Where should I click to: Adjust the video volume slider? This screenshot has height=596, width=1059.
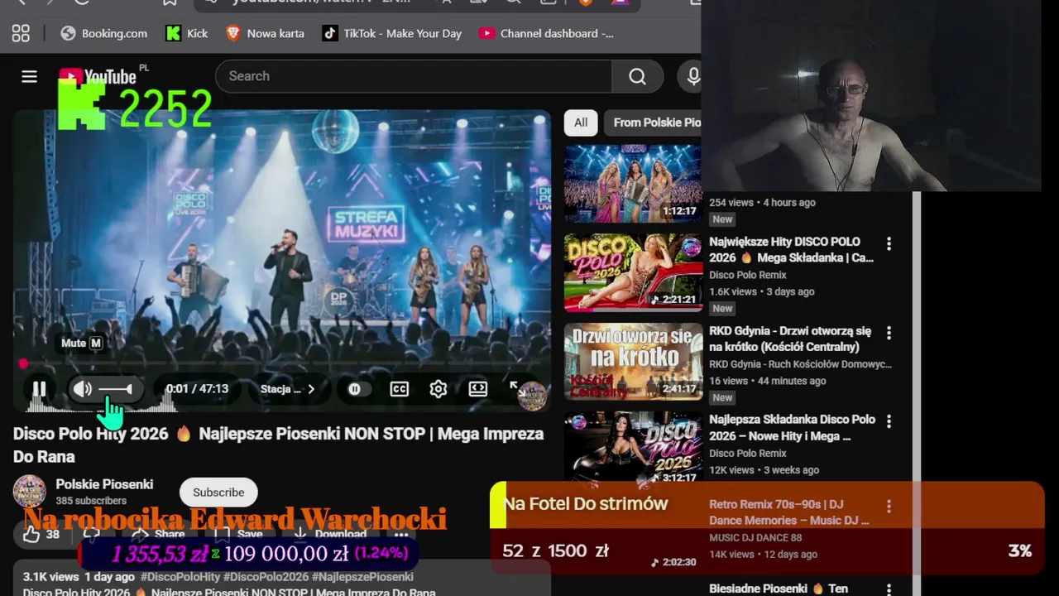116,389
